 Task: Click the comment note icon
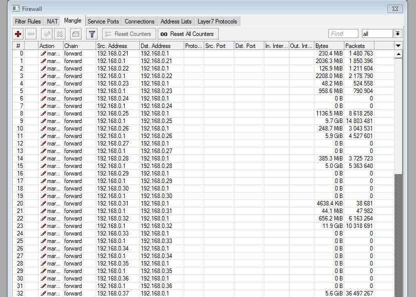(76, 34)
